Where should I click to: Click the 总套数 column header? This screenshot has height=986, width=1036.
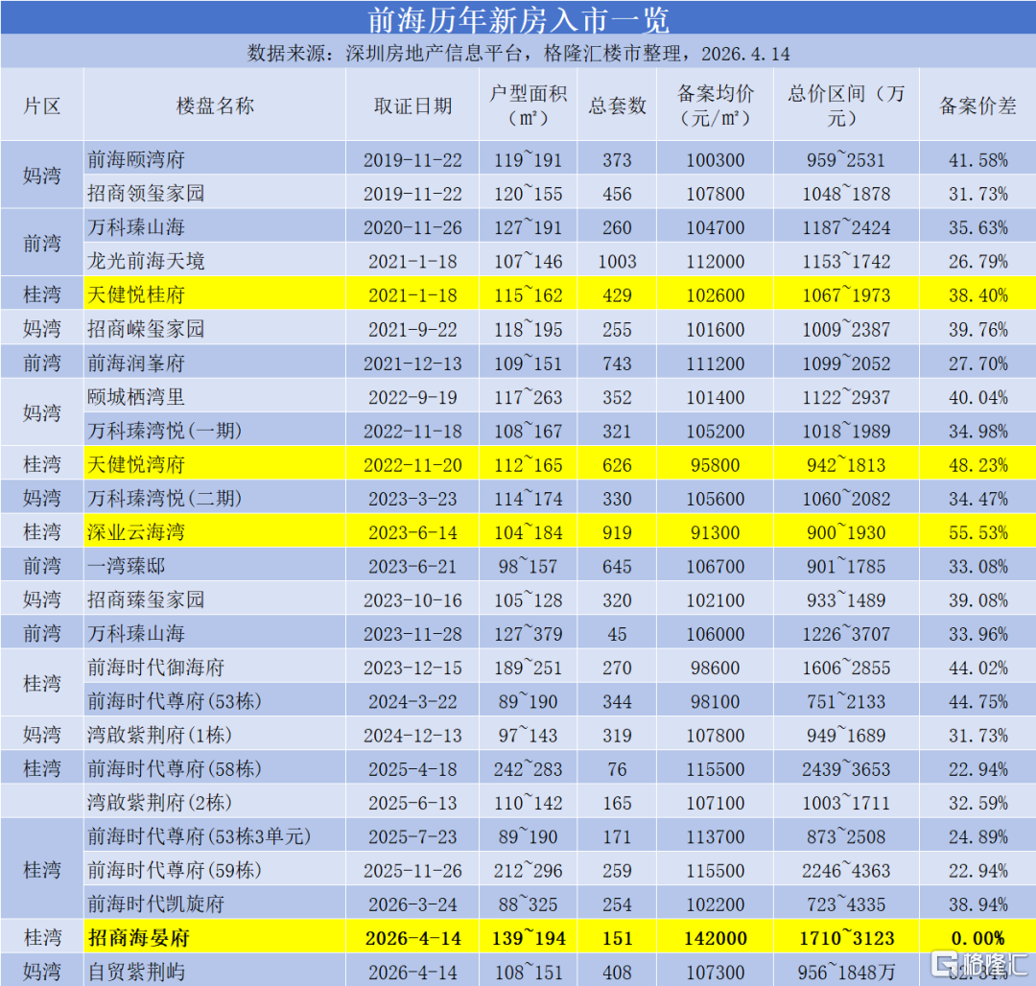tap(617, 106)
